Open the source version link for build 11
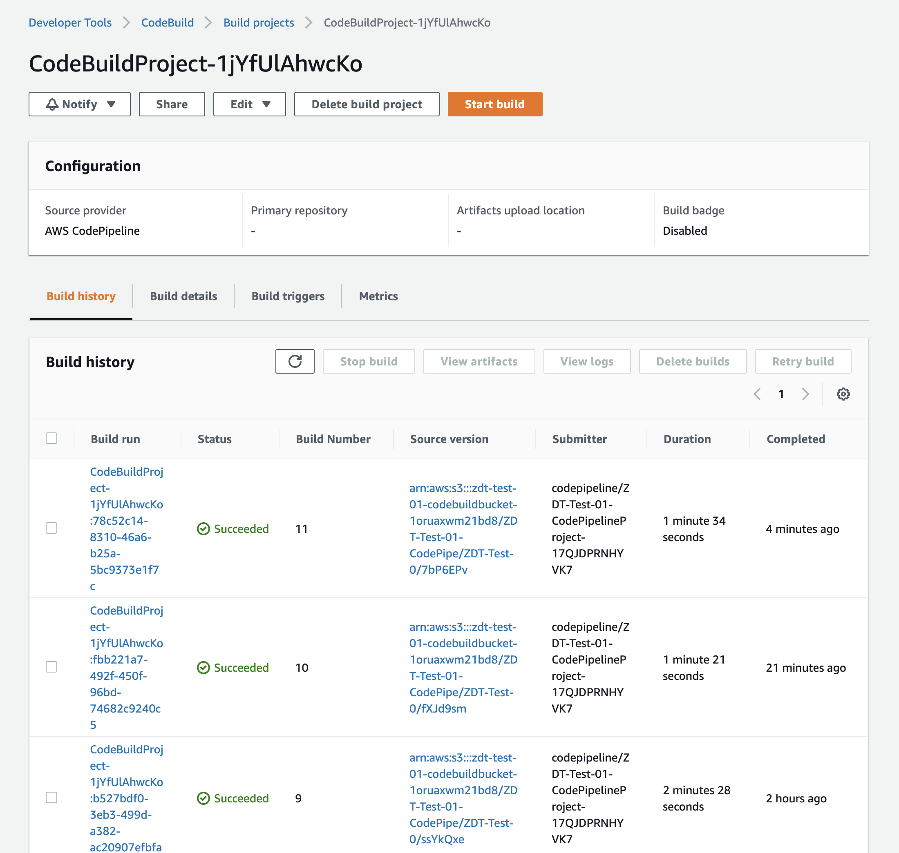The width and height of the screenshot is (899, 853). [463, 529]
